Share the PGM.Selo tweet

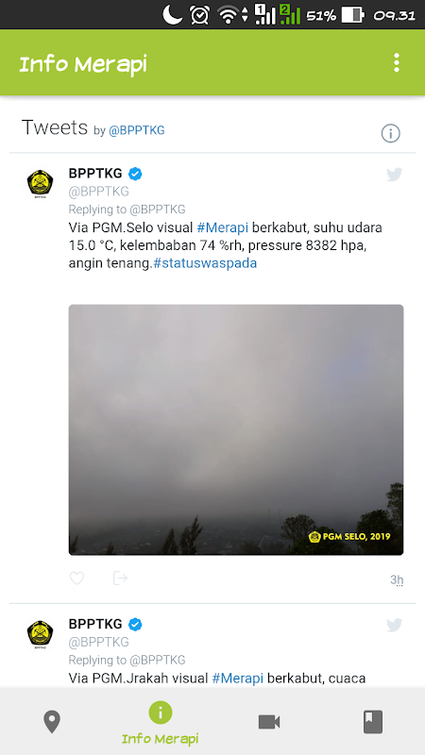(x=120, y=578)
